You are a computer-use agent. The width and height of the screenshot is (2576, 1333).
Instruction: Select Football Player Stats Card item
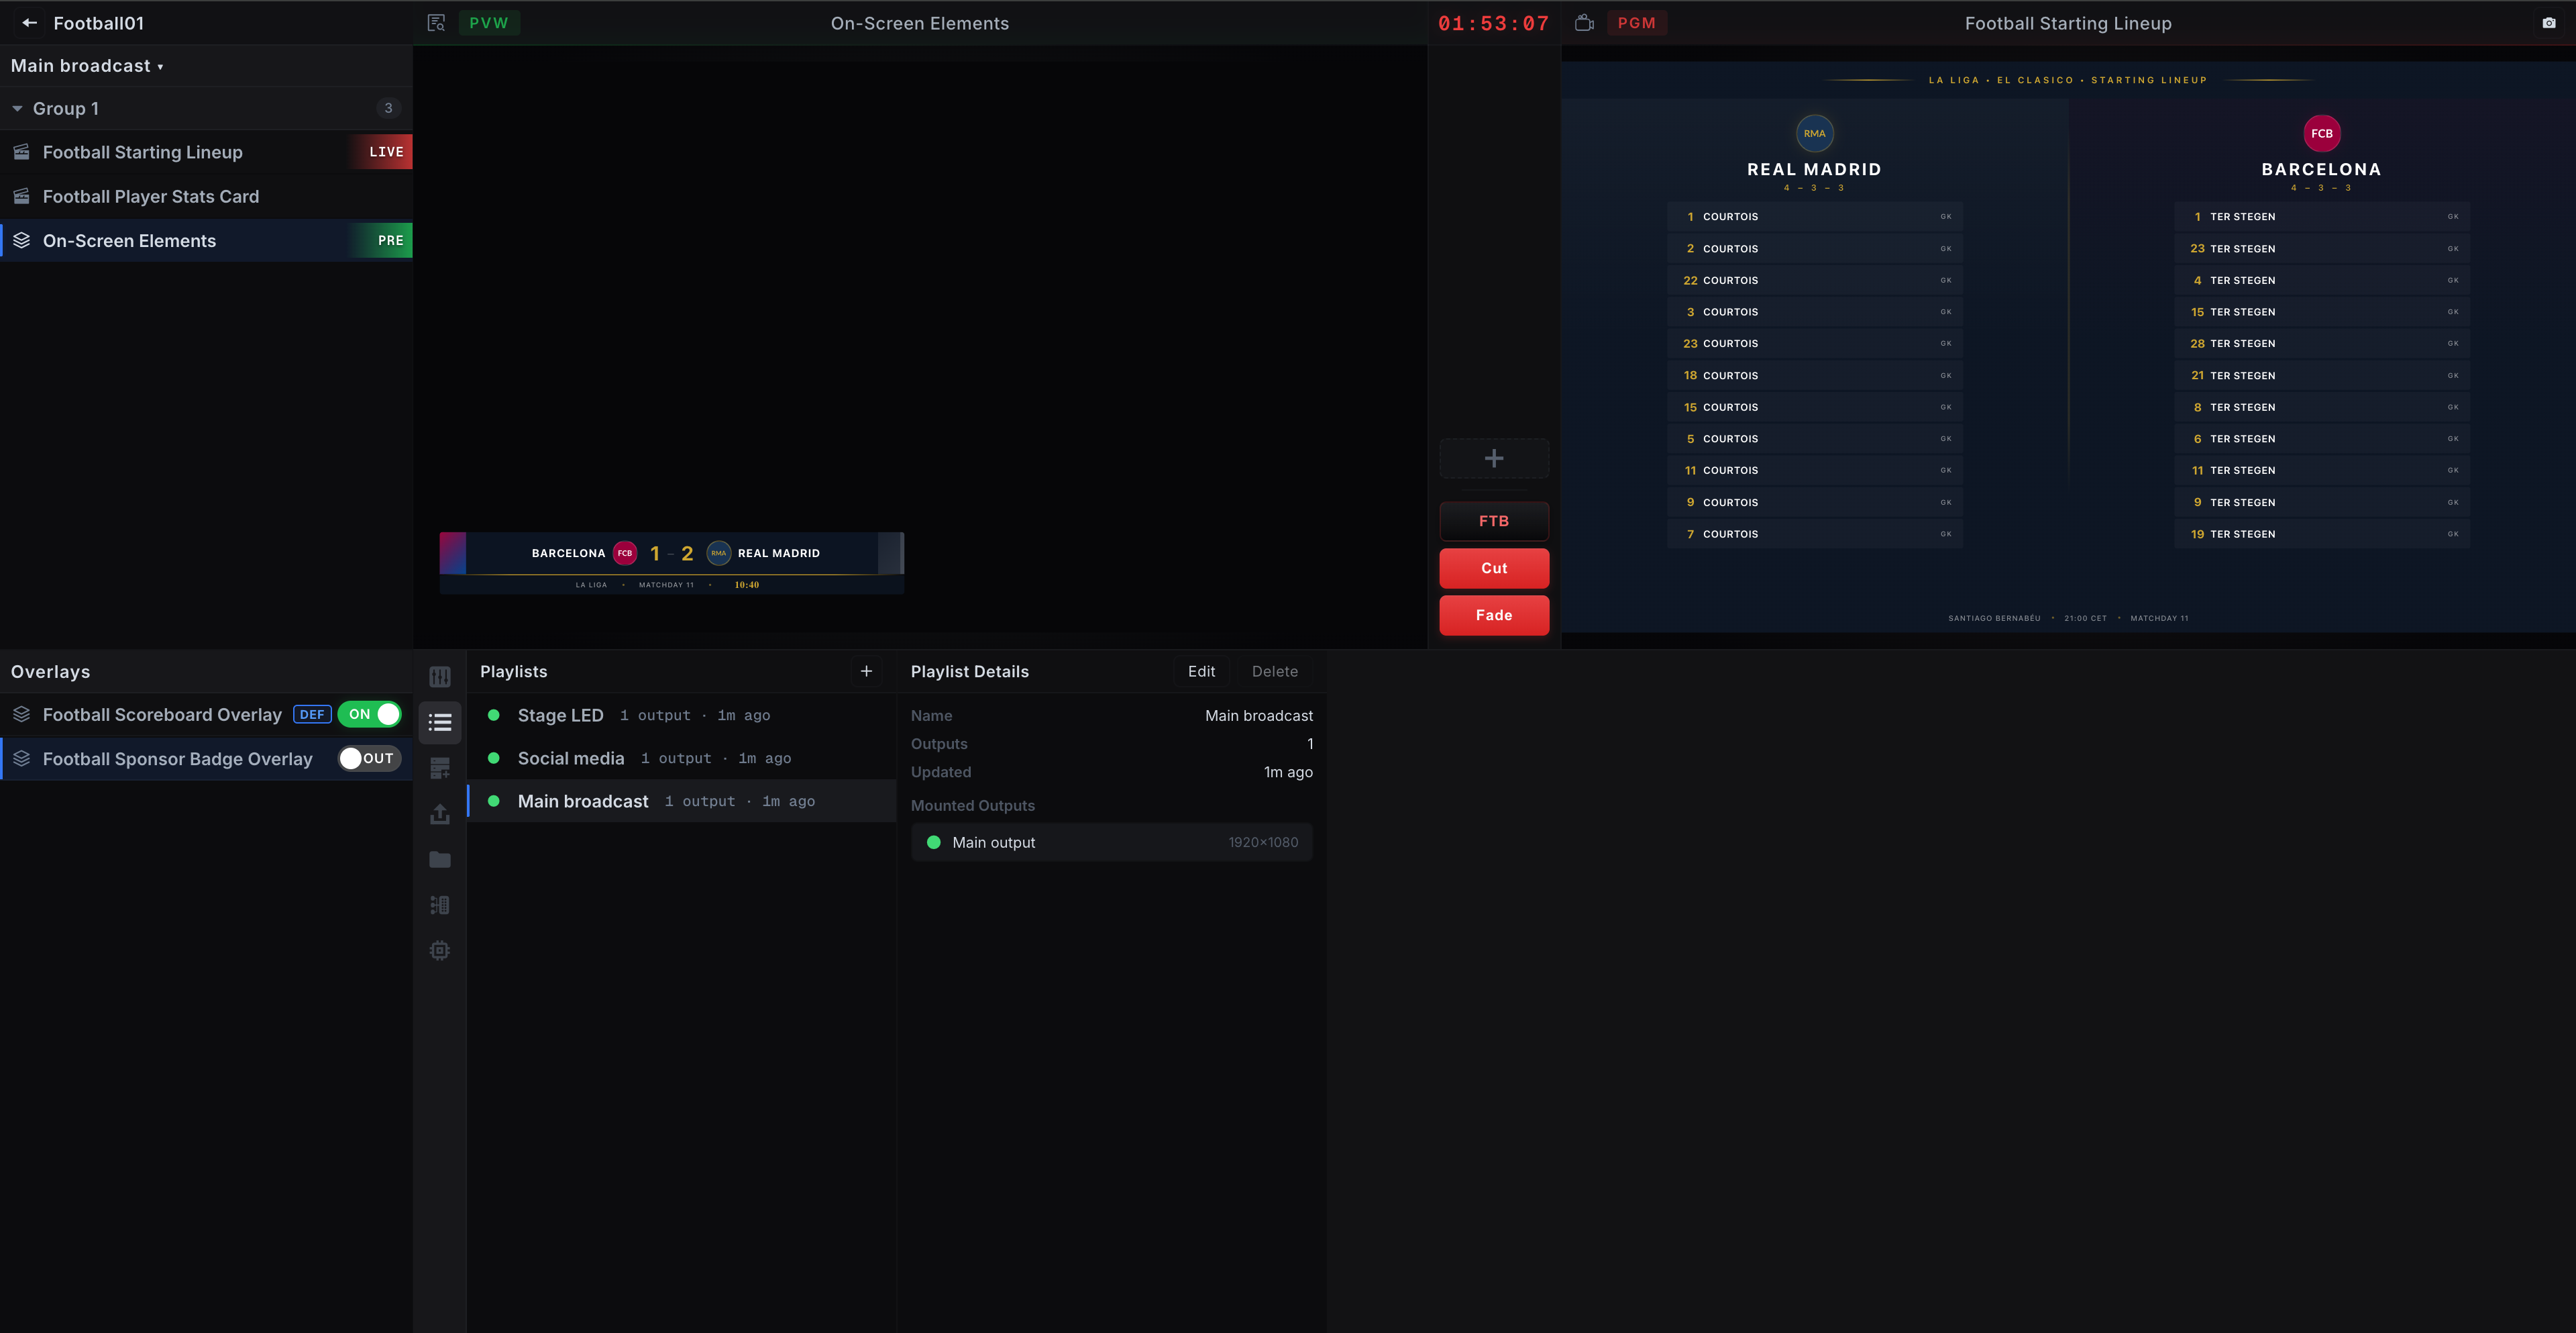pos(206,196)
